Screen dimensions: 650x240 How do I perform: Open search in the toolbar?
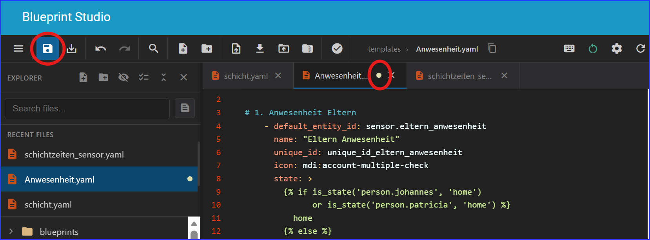pos(154,48)
